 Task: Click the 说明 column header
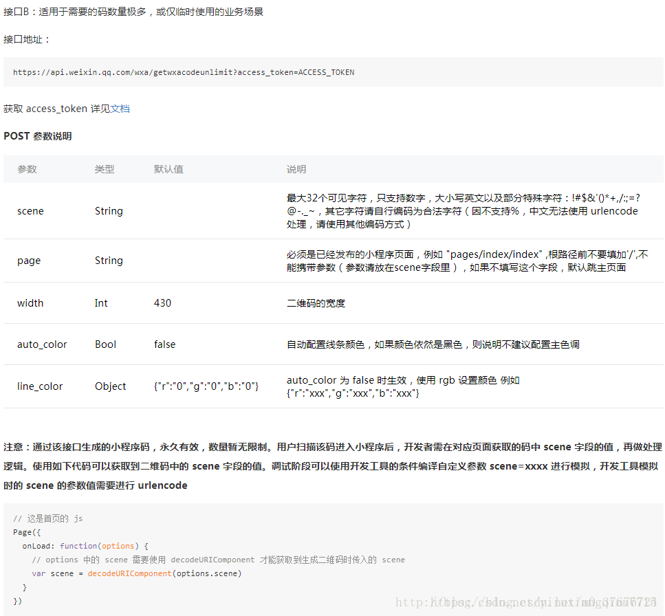click(x=296, y=169)
